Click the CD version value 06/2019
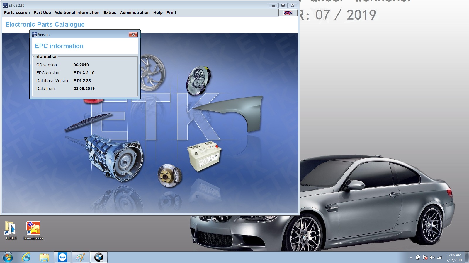469x263 pixels. click(x=81, y=65)
